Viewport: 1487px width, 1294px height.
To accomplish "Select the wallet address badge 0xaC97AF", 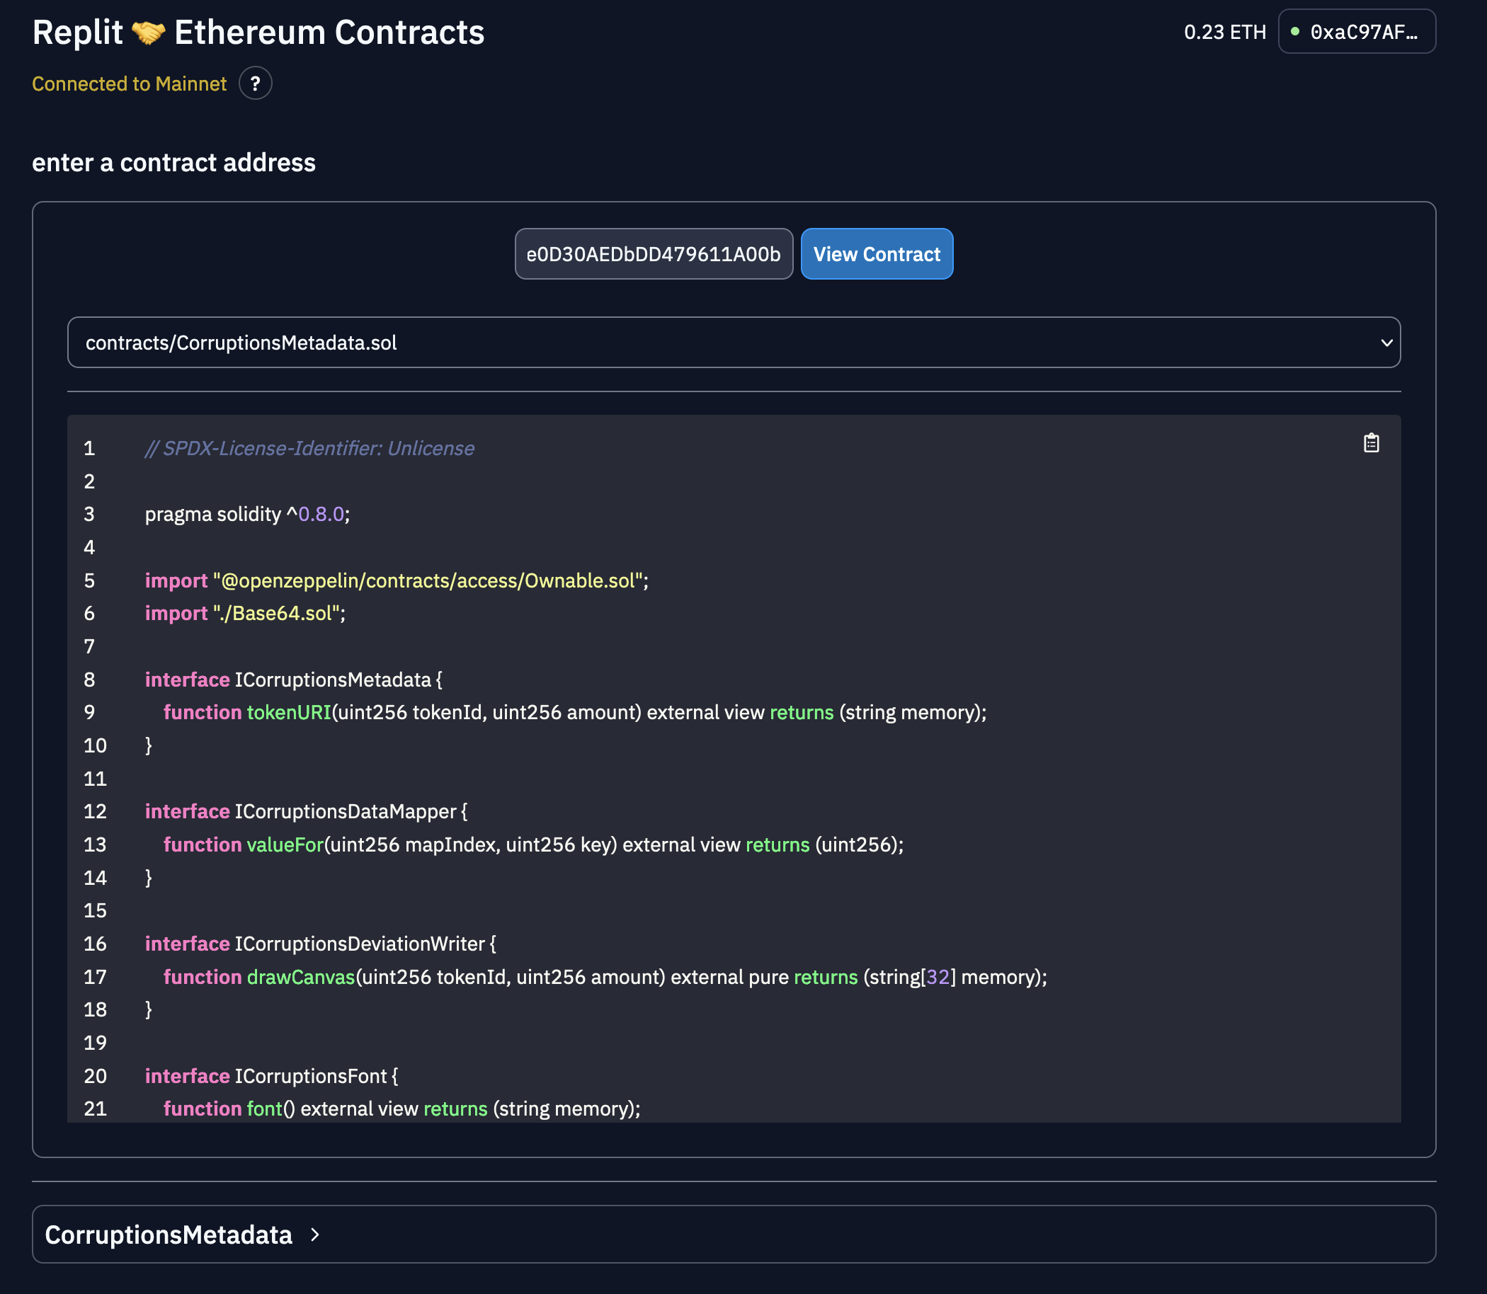I will tap(1356, 31).
